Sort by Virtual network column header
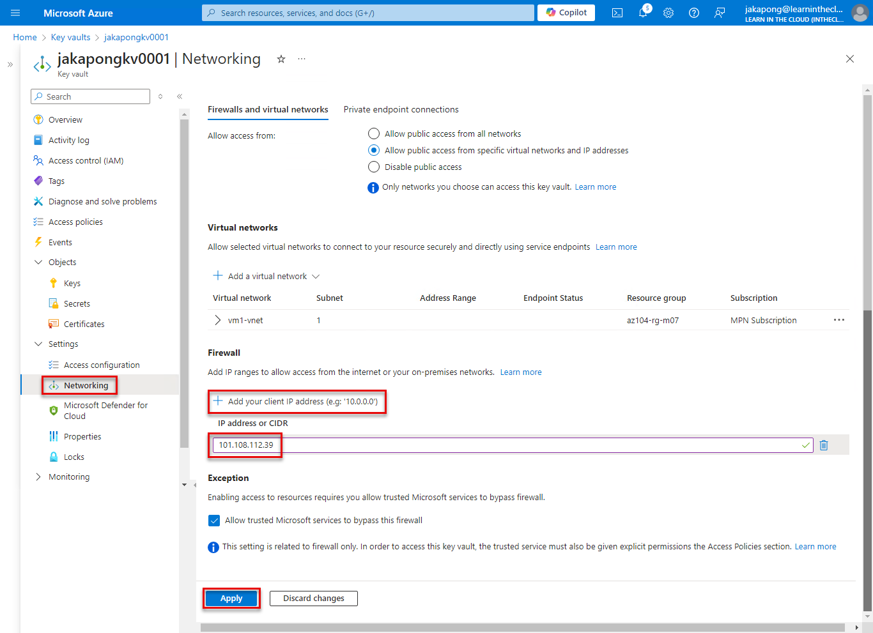Image resolution: width=873 pixels, height=633 pixels. [242, 298]
